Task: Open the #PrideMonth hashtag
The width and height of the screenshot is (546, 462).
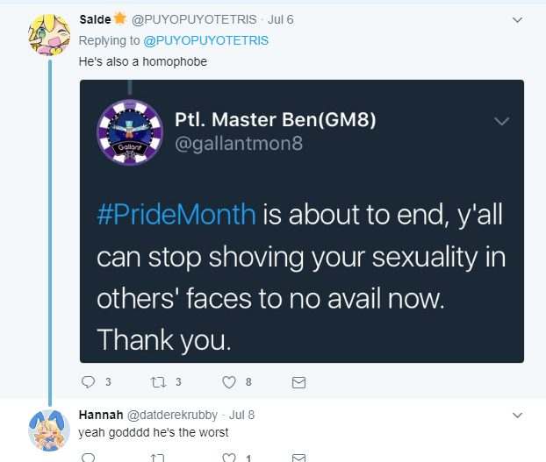Action: tap(176, 214)
